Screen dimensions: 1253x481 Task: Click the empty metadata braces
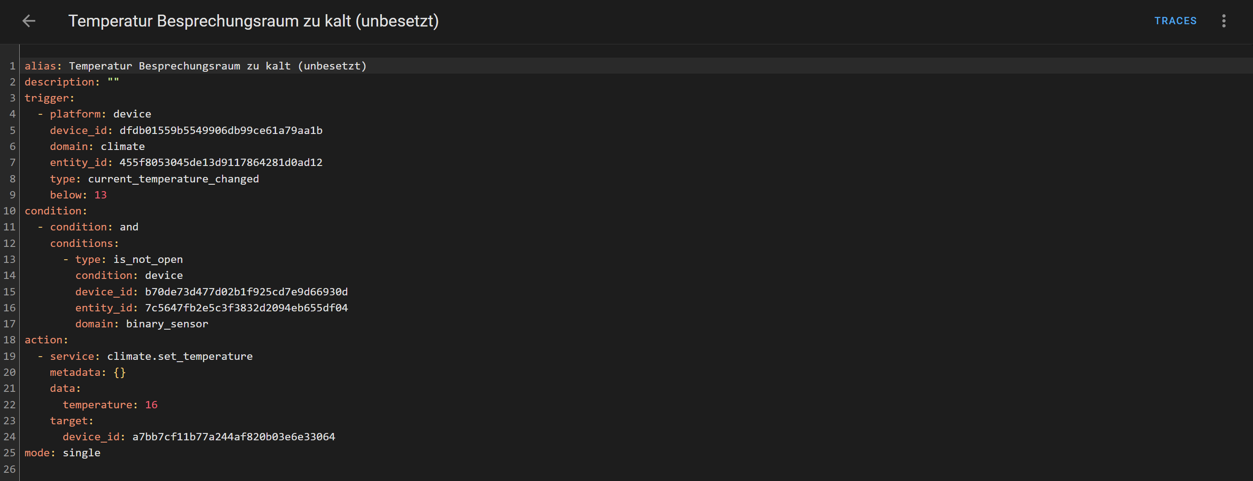click(x=120, y=372)
